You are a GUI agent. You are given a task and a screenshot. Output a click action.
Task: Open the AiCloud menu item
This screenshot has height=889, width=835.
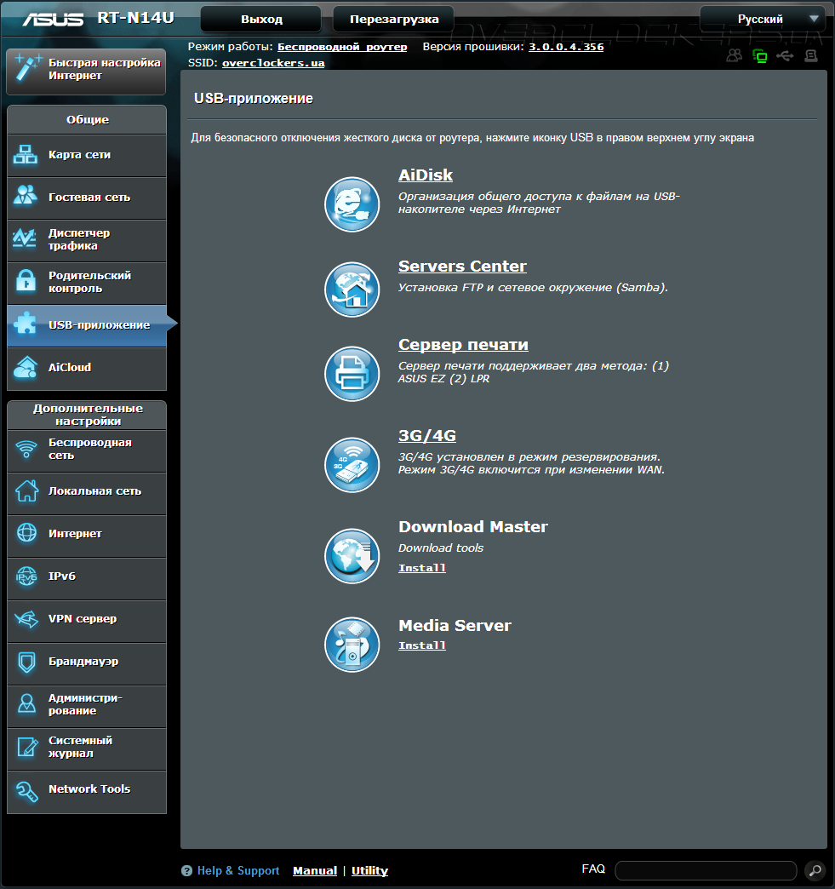pos(87,369)
